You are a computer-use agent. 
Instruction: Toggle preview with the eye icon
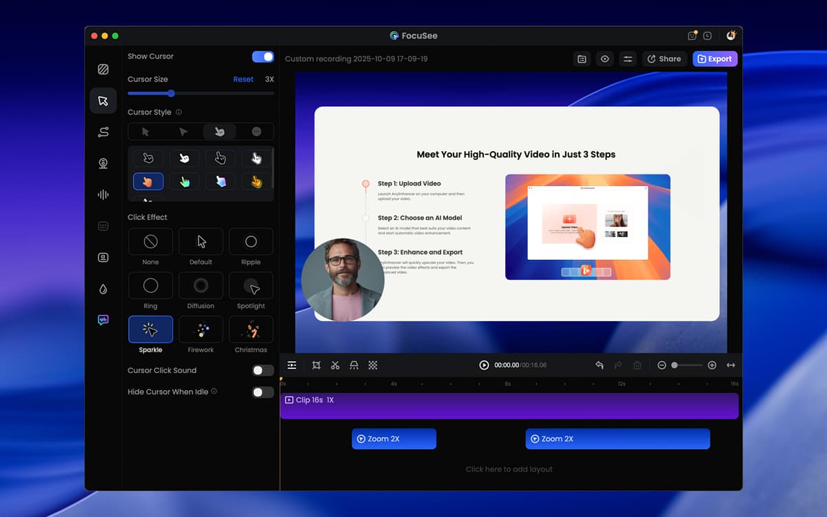604,59
